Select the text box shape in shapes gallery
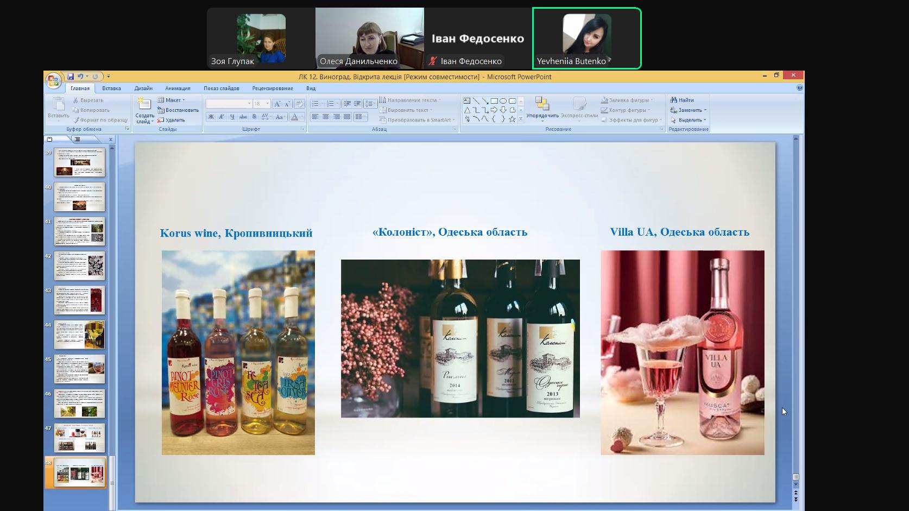The image size is (909, 511). (x=467, y=100)
